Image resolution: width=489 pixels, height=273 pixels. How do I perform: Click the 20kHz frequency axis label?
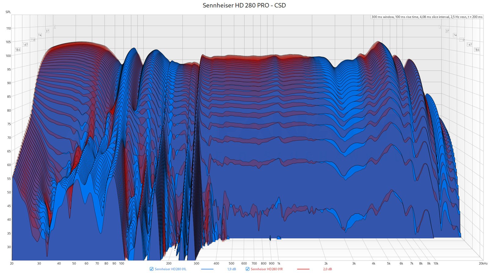pyautogui.click(x=483, y=264)
